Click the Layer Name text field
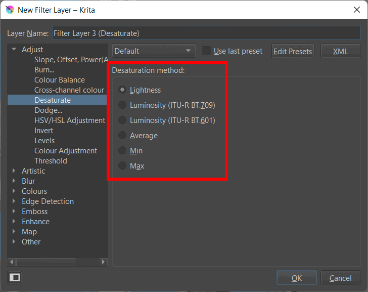This screenshot has height=292, width=368. click(x=206, y=33)
